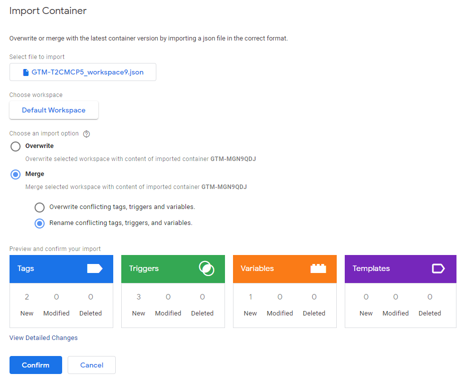Image resolution: width=463 pixels, height=378 pixels.
Task: Select the Merge import option
Action: click(x=16, y=174)
